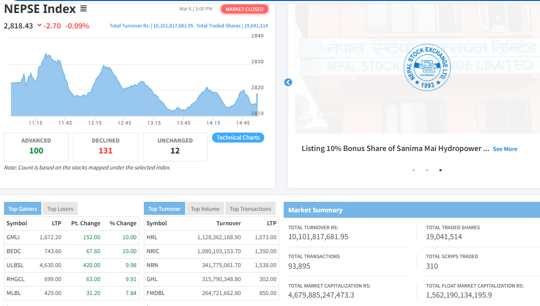The width and height of the screenshot is (540, 306).
Task: Click the Market Closed status badge
Action: 244,9
